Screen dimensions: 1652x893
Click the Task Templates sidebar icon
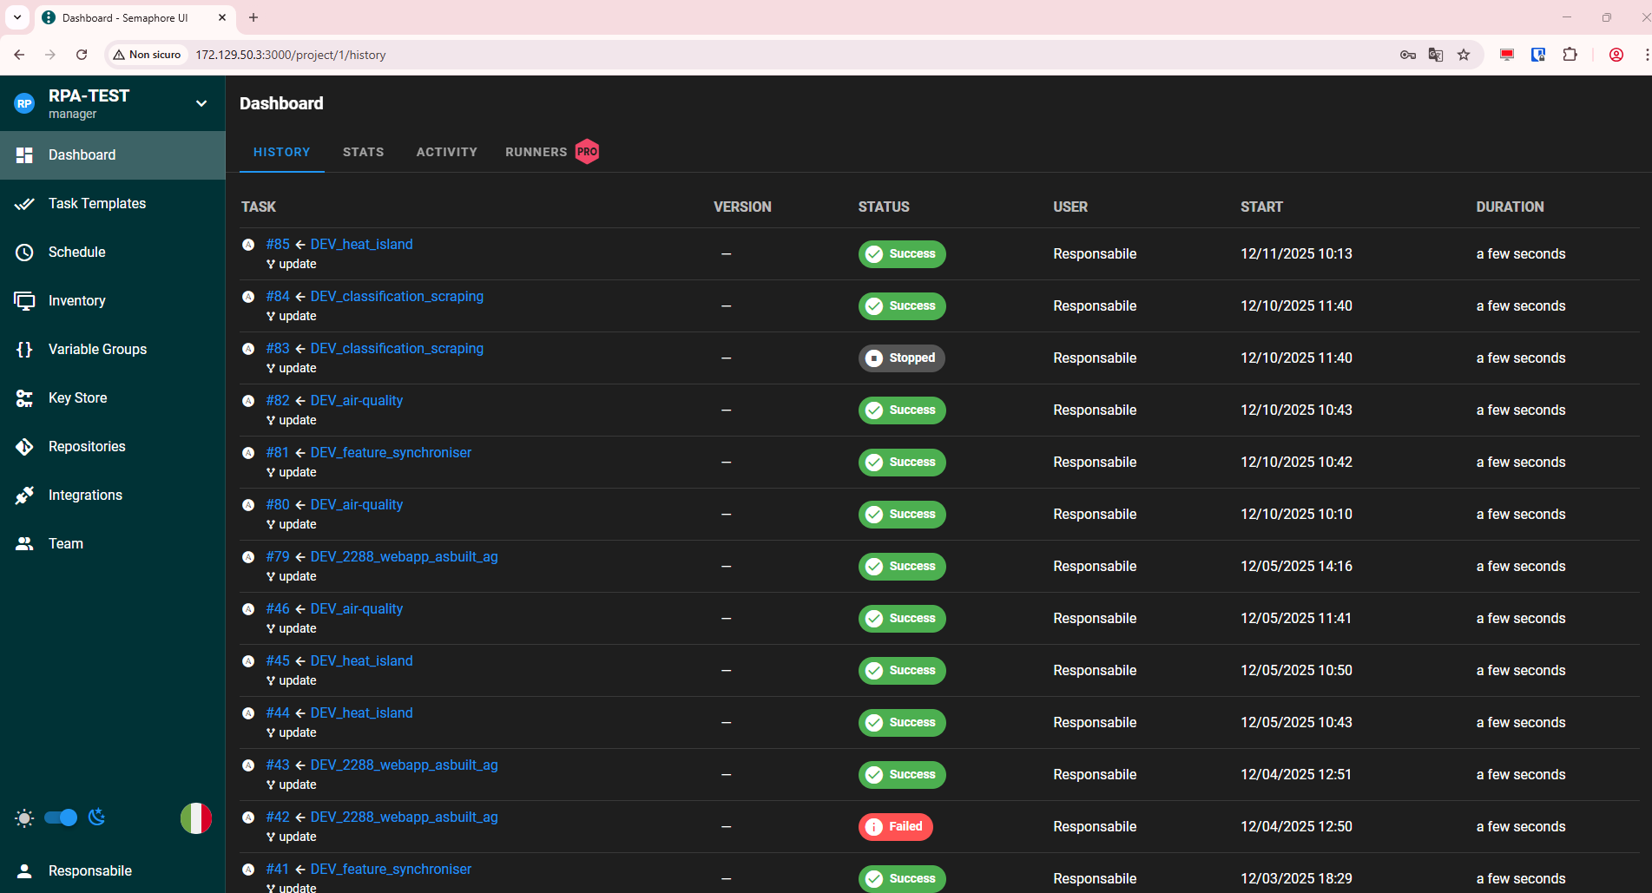tap(24, 204)
